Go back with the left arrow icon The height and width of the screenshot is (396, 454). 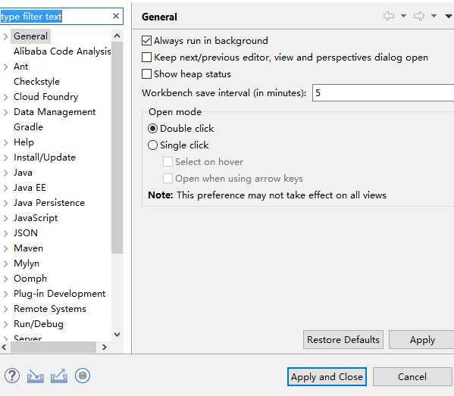pos(389,16)
